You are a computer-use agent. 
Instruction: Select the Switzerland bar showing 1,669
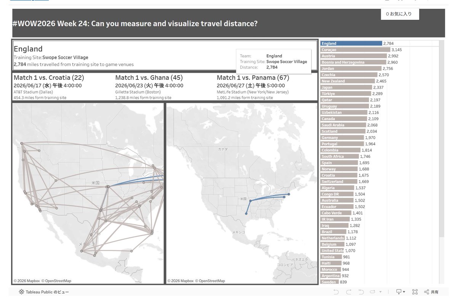click(339, 181)
